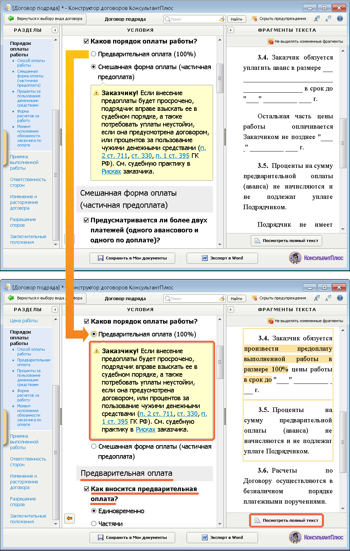Click 'Сохранить в Мои документы' in upper window

(x=132, y=258)
